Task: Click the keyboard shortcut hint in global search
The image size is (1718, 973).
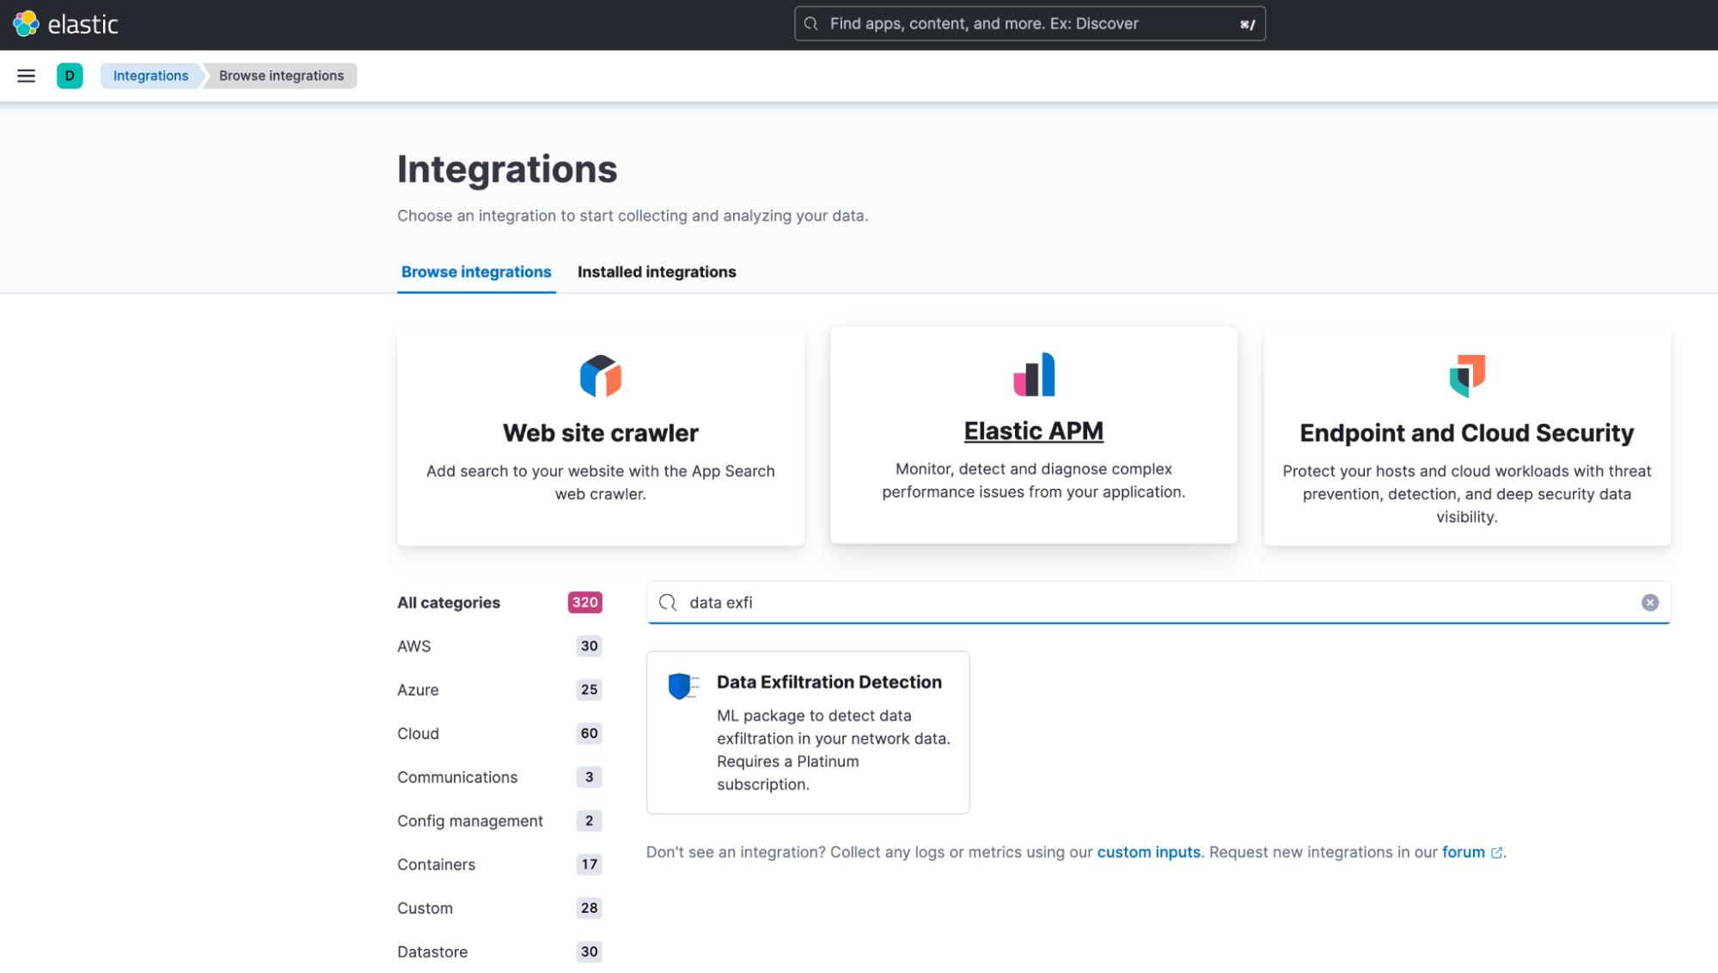Action: click(x=1247, y=24)
